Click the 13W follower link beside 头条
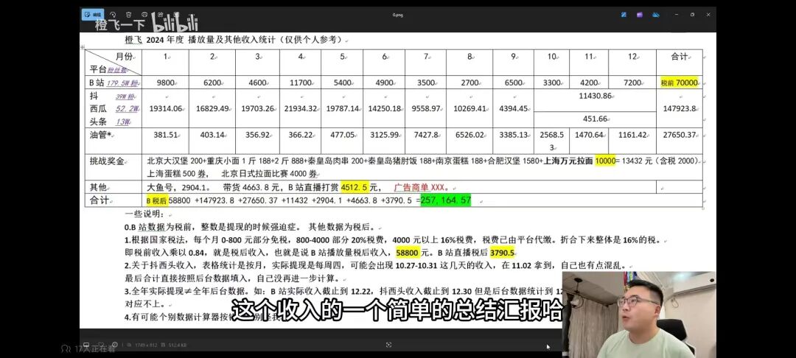Image resolution: width=796 pixels, height=358 pixels. 124,122
